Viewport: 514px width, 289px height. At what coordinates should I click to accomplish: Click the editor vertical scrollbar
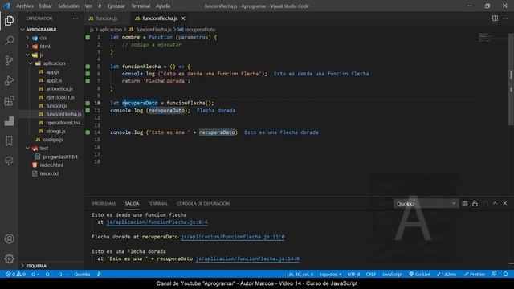tap(511, 80)
